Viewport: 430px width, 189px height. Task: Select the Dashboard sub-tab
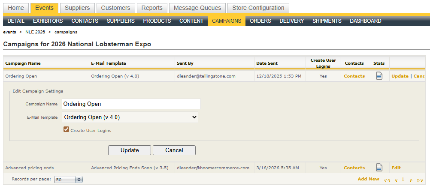click(365, 21)
